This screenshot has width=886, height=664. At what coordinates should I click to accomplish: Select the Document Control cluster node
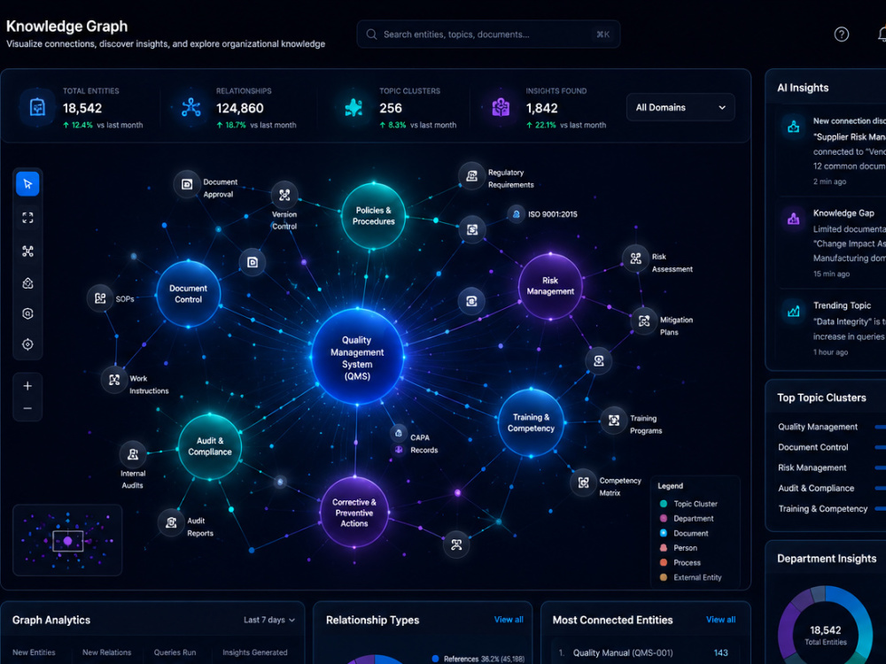click(x=188, y=294)
